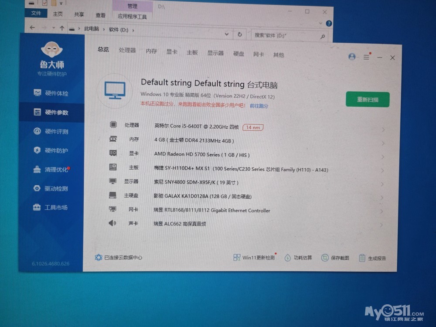Open 硬件评测 benchmark section
This screenshot has width=436, height=327.
51,131
